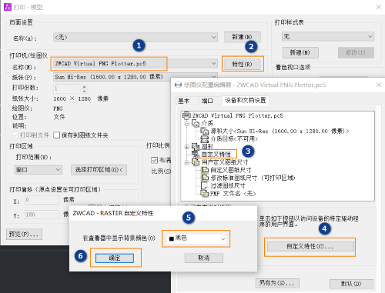Click 取消 in the RASTER custom properties dialog
The image size is (385, 293).
click(x=204, y=258)
